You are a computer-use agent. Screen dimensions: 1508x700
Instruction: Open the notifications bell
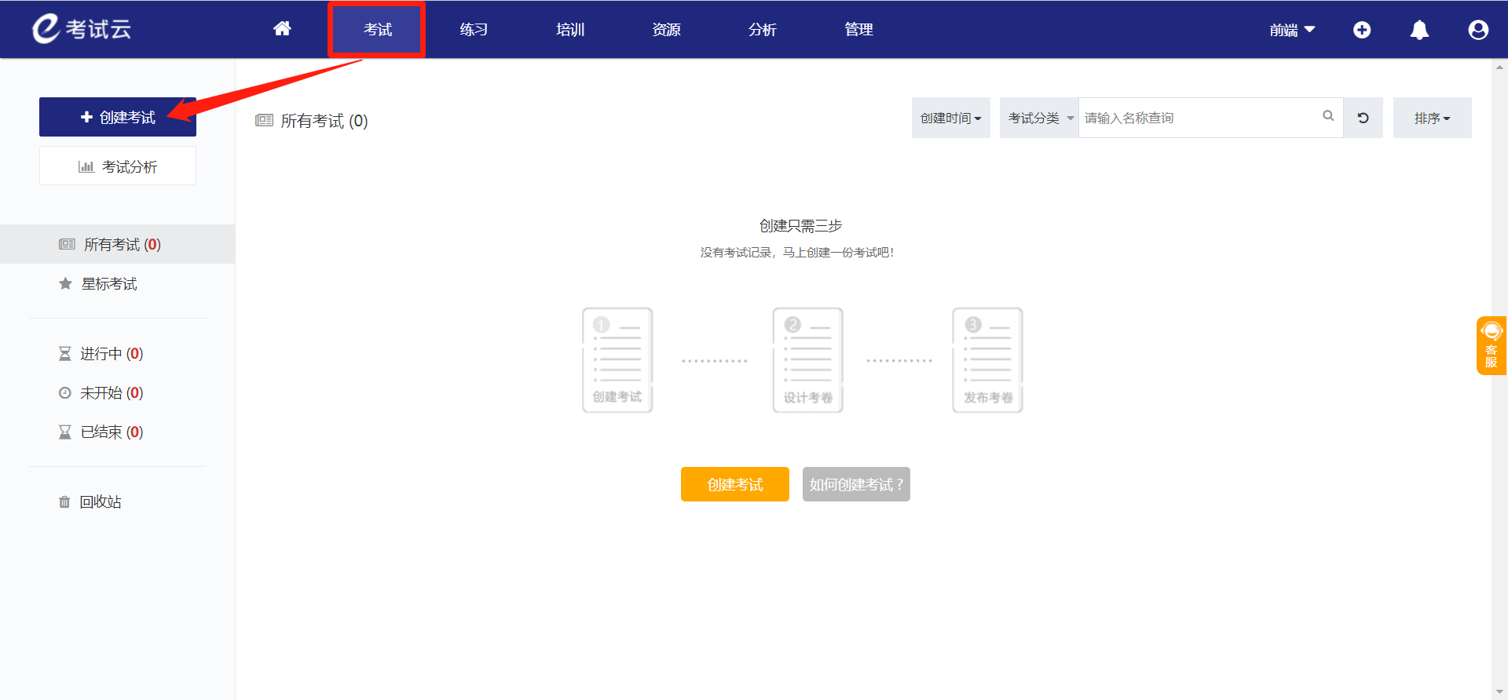(x=1419, y=30)
